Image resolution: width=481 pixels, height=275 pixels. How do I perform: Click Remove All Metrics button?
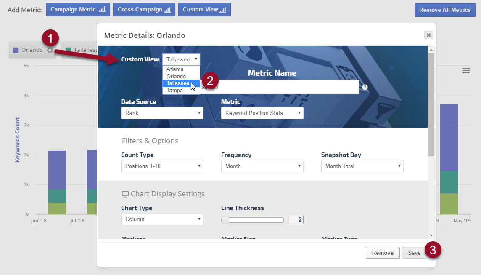click(x=445, y=10)
